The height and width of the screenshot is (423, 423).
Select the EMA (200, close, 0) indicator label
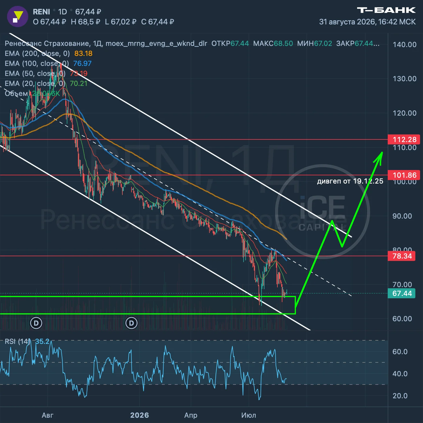coord(37,54)
